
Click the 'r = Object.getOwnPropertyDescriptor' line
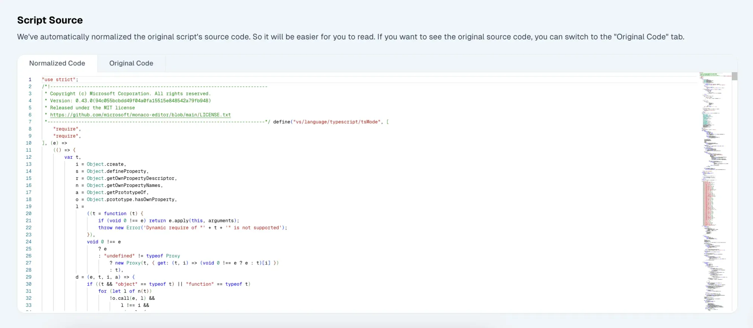[126, 178]
